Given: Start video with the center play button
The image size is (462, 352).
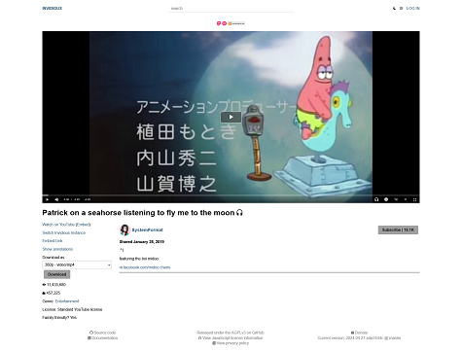Looking at the screenshot, I should (x=231, y=117).
